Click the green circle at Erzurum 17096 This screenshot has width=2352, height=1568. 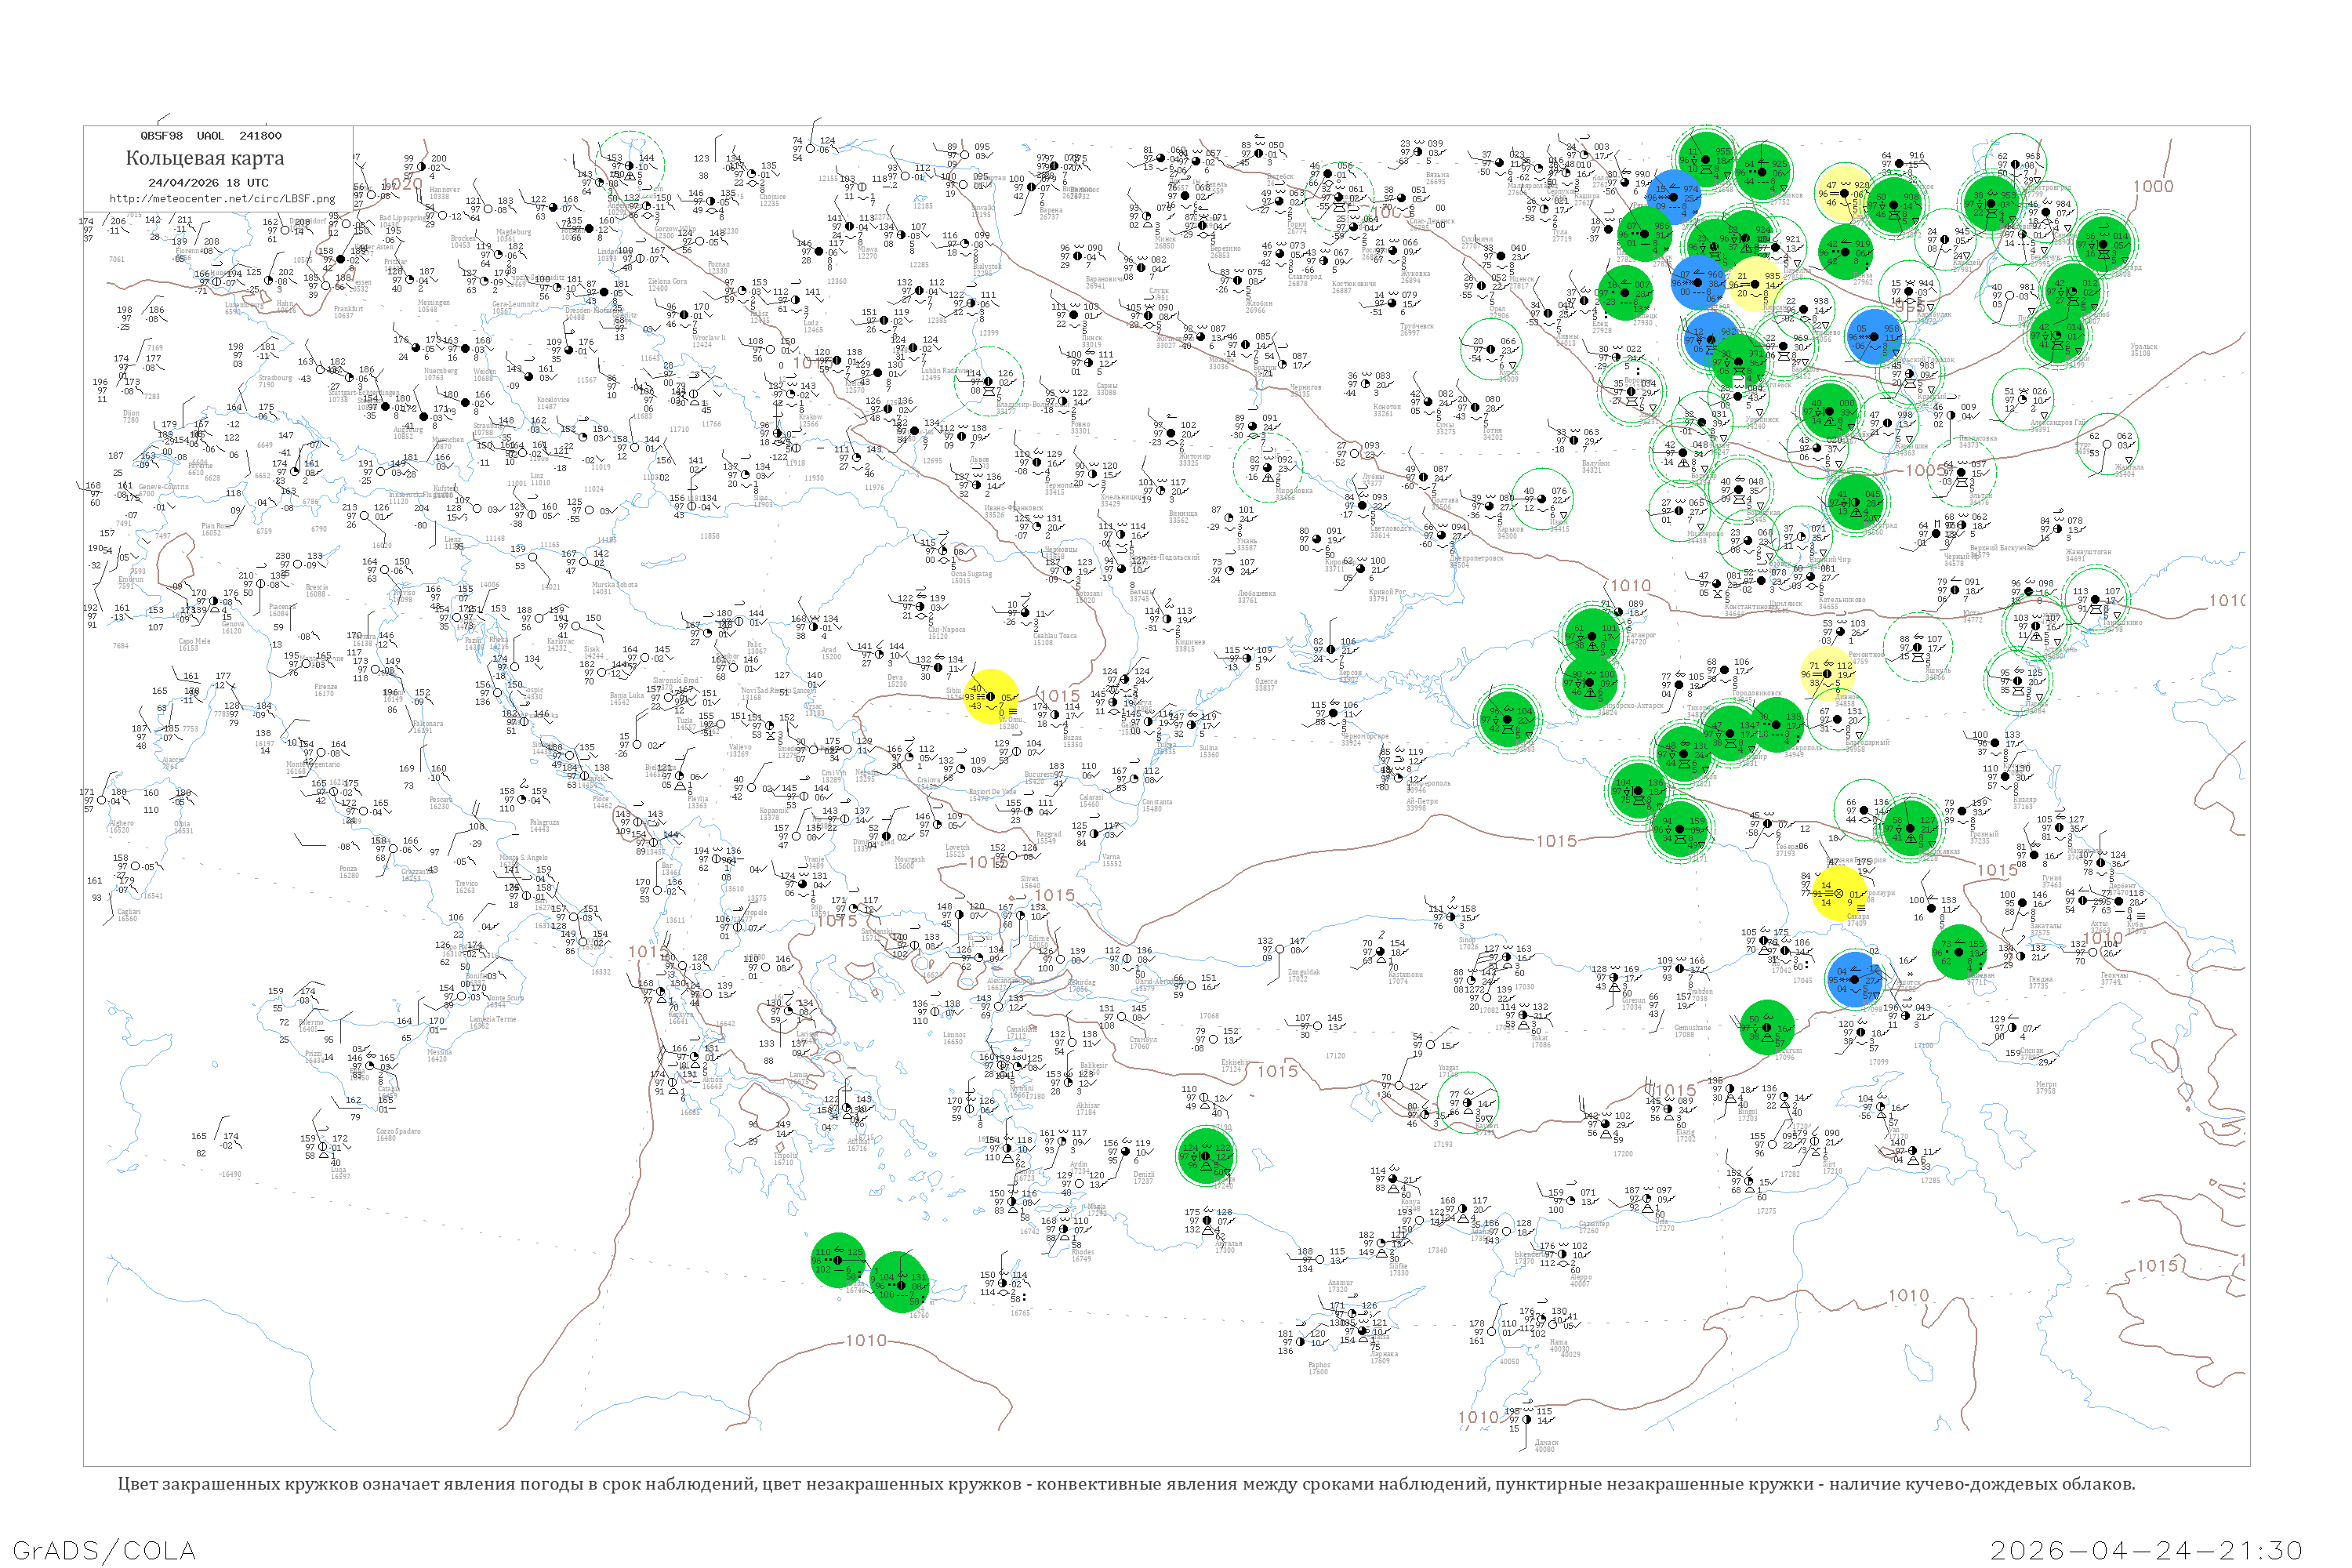pyautogui.click(x=1766, y=1027)
